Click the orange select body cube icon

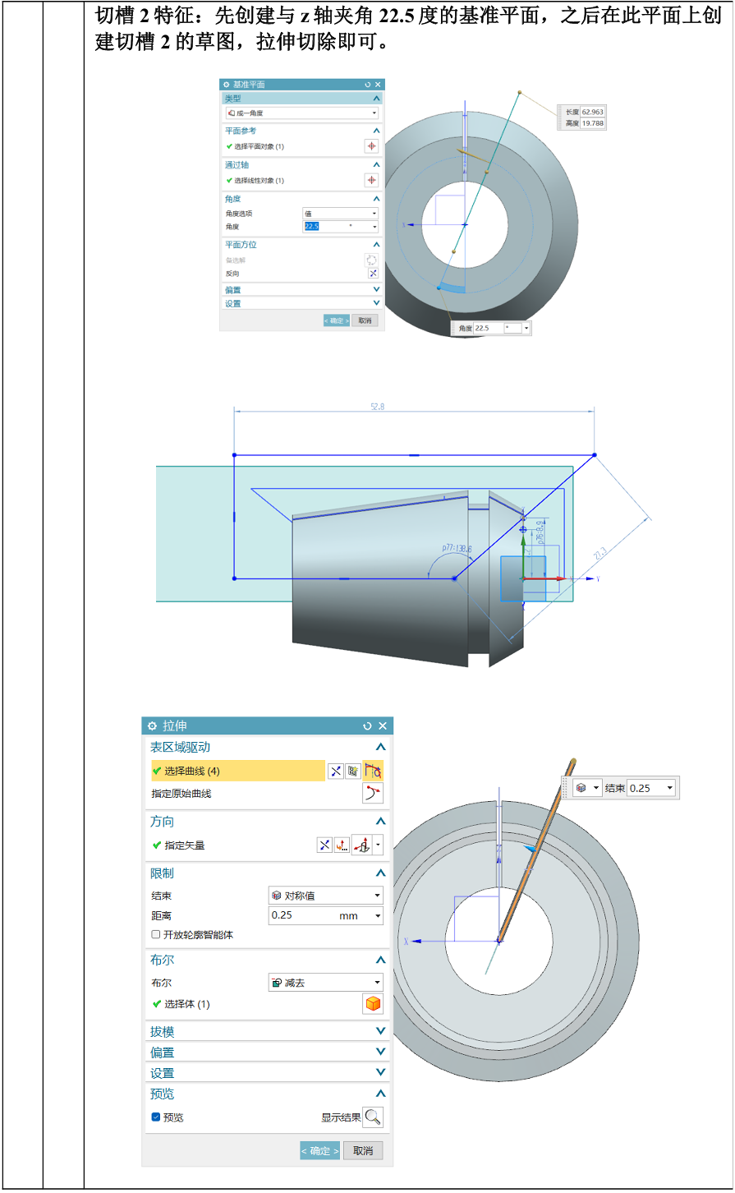pos(373,1004)
